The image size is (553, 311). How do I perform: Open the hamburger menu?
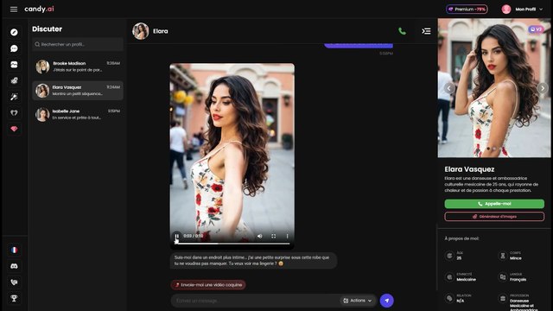click(x=14, y=10)
